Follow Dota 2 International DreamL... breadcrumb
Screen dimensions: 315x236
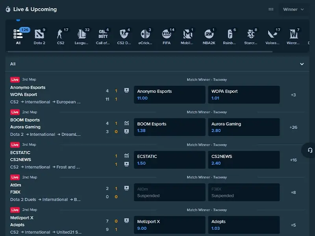tap(45, 135)
